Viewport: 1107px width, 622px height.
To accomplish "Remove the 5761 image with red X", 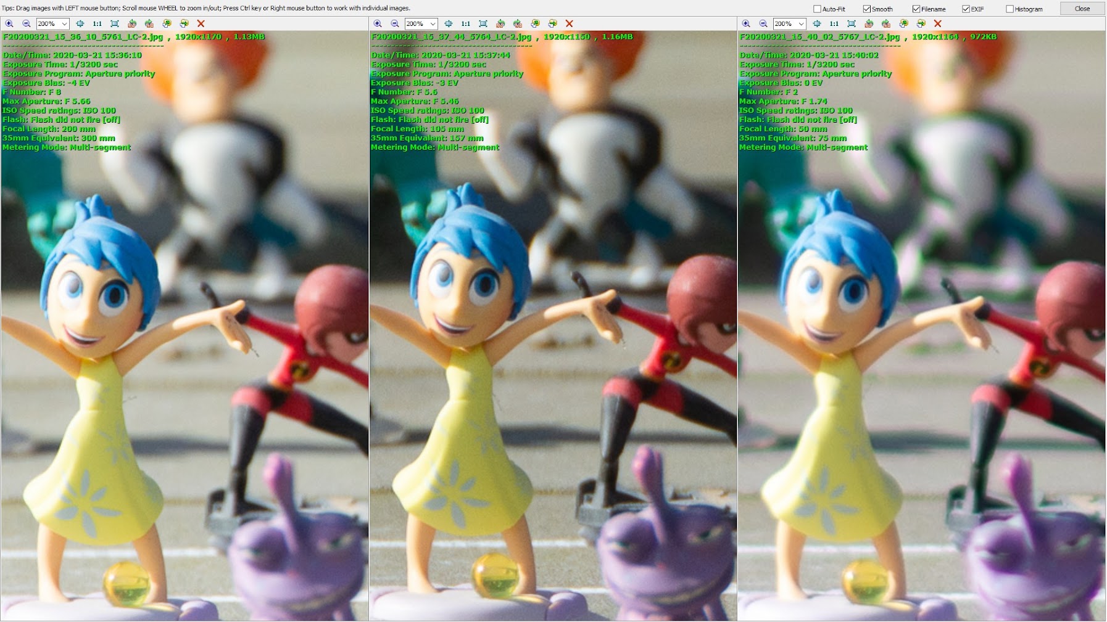I will (x=201, y=23).
